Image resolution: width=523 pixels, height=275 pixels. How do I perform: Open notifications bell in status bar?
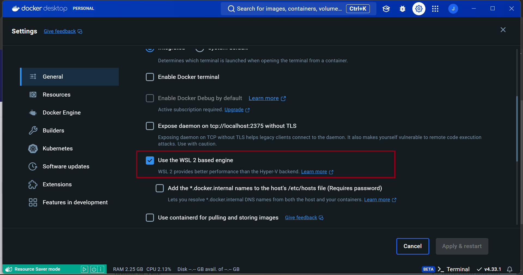click(x=509, y=269)
